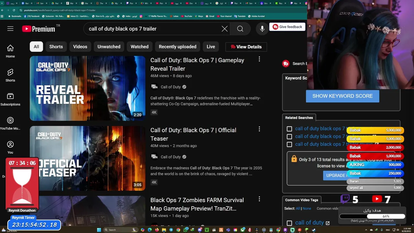The image size is (414, 233).
Task: Select the Shorts filter chip
Action: pos(56,47)
